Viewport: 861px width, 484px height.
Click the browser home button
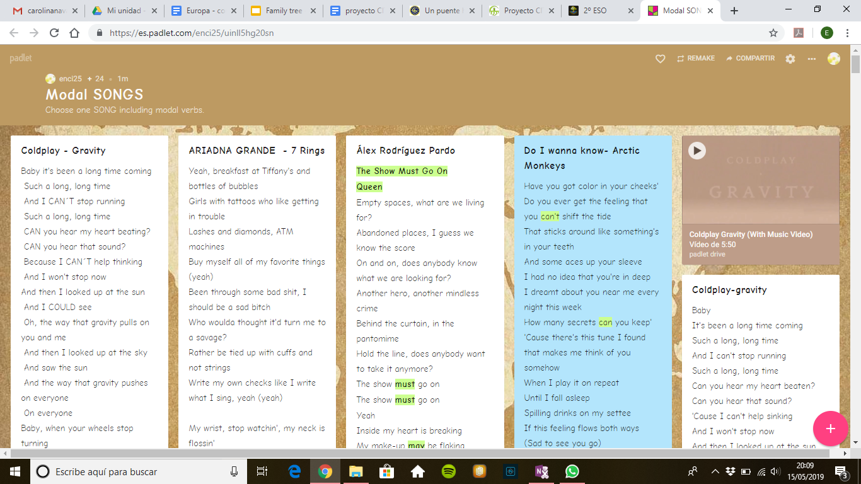74,33
